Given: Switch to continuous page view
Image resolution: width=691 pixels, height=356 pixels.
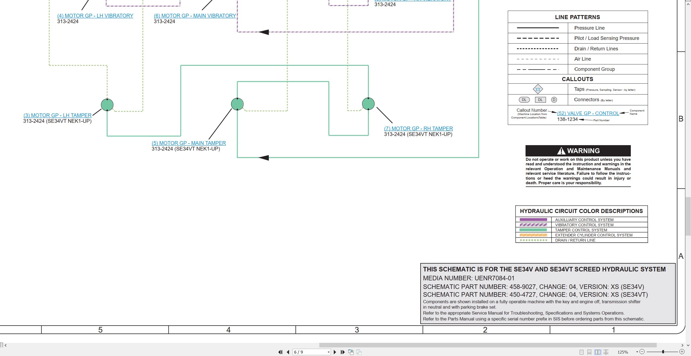Looking at the screenshot, I should coord(590,352).
